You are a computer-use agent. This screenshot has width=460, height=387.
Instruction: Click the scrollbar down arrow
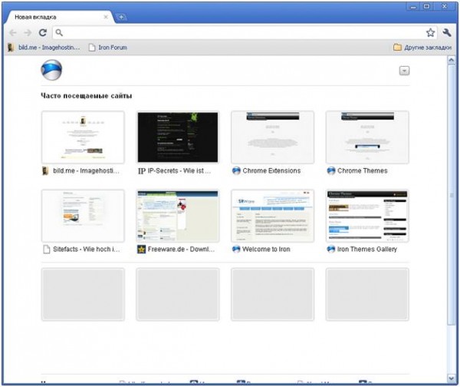pos(452,379)
